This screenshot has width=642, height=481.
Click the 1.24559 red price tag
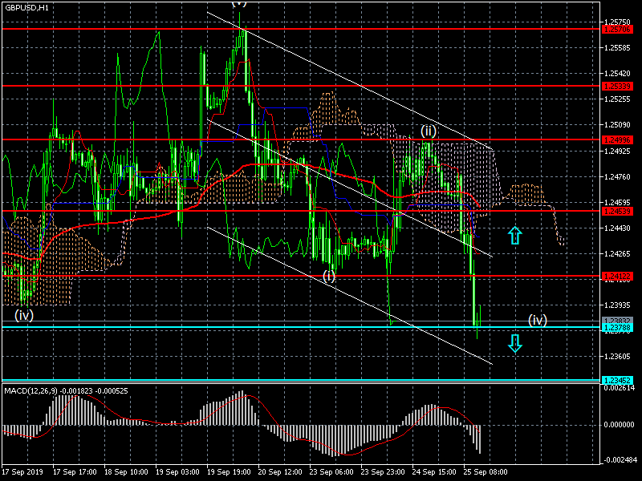(x=617, y=212)
